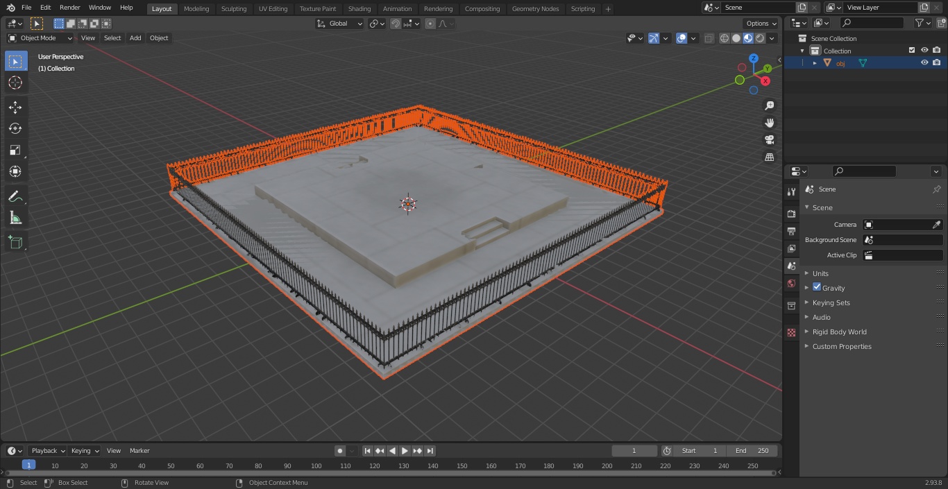Toggle proportional editing
The height and width of the screenshot is (489, 948).
[x=430, y=24]
